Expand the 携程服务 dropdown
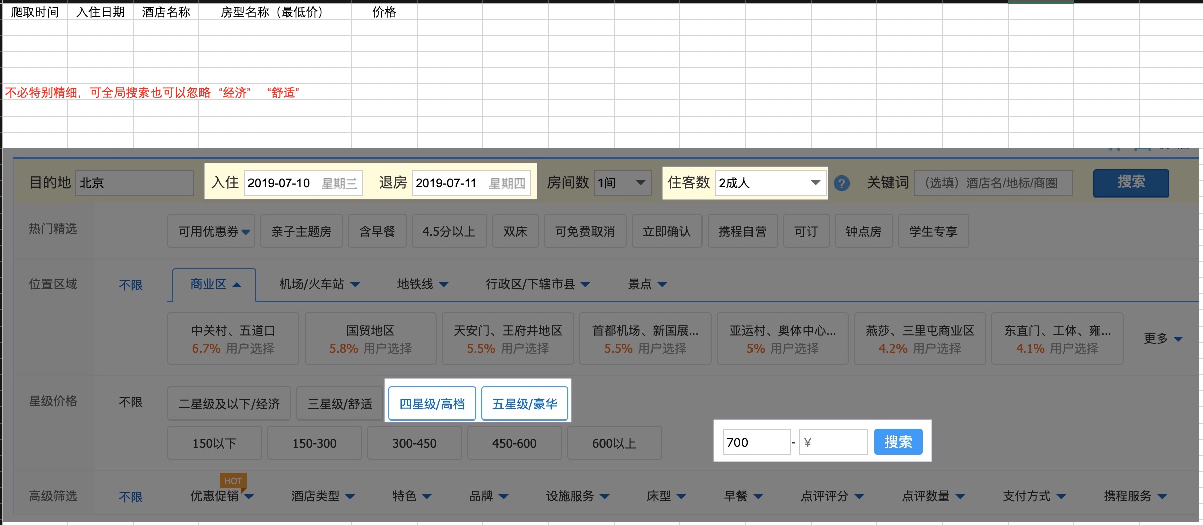Viewport: 1203px width, 525px height. tap(1135, 496)
